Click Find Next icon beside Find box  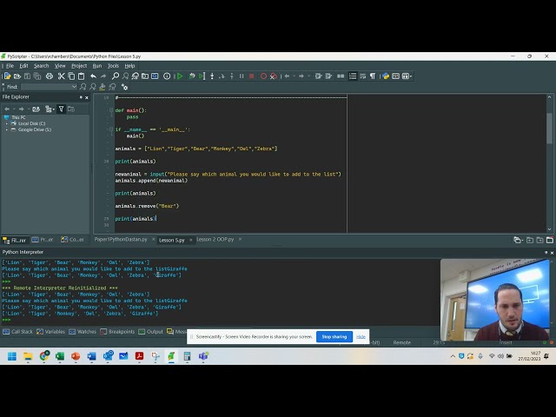[x=83, y=87]
